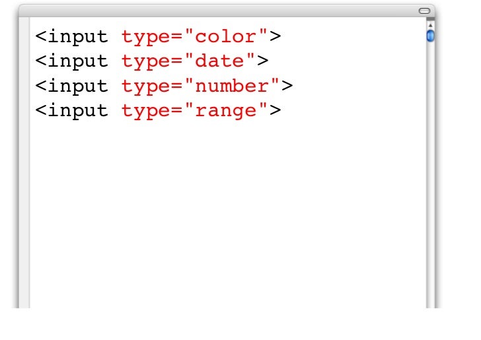
Task: Place cursor in the word "number"
Action: click(x=232, y=86)
